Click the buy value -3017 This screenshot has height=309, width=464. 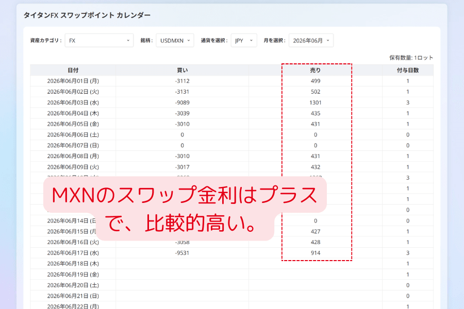pyautogui.click(x=182, y=167)
